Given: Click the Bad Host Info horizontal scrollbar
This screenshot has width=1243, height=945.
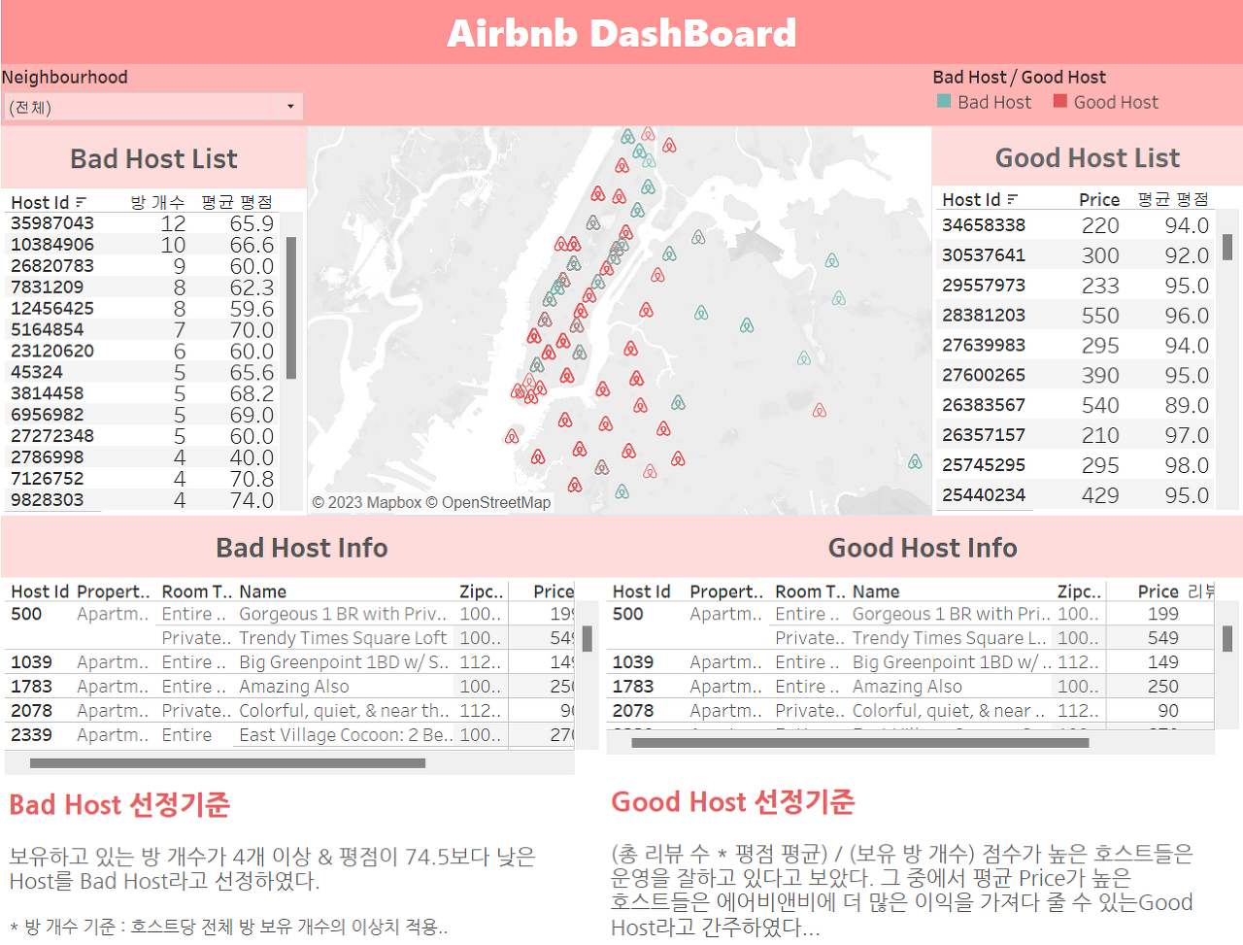Looking at the screenshot, I should click(x=227, y=763).
